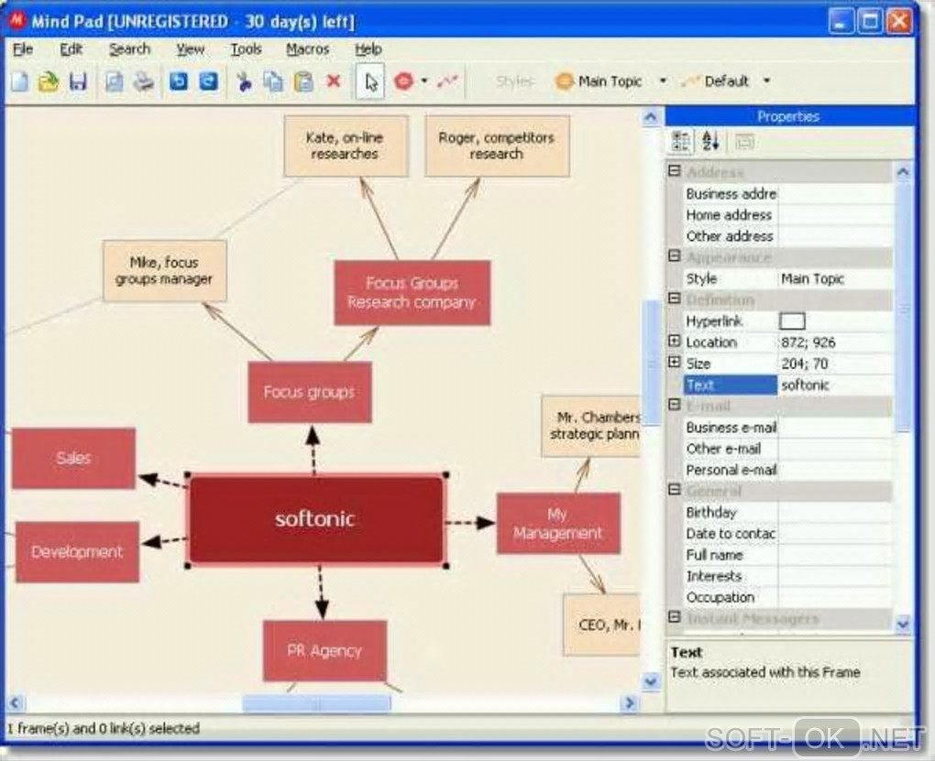The image size is (935, 761).
Task: Click properties panel scroll down arrow
Action: (903, 624)
